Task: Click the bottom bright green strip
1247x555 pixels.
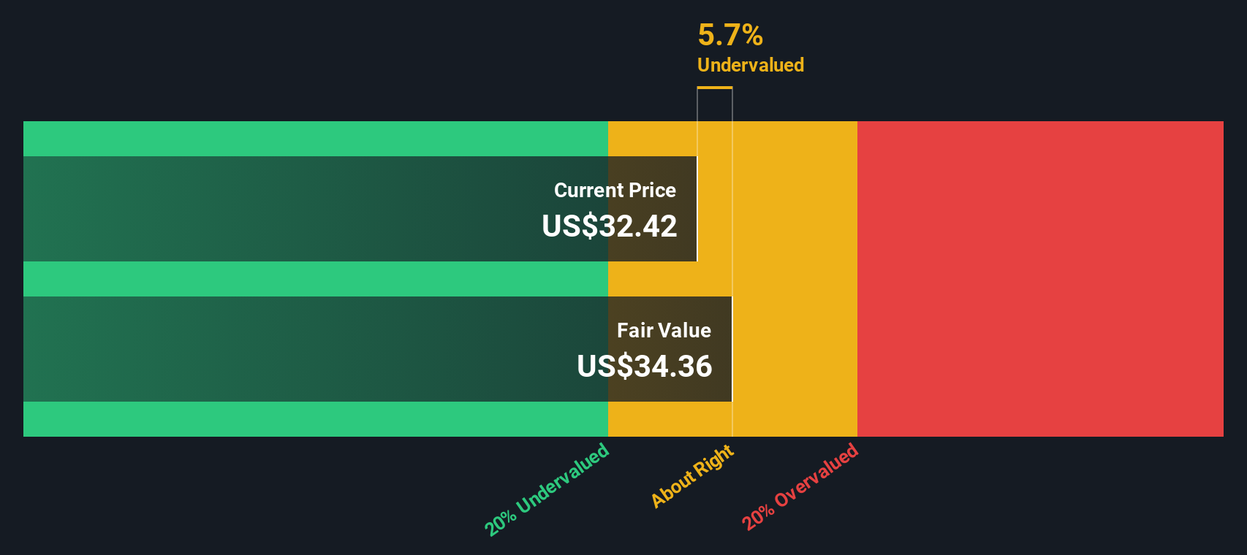Action: coord(316,419)
